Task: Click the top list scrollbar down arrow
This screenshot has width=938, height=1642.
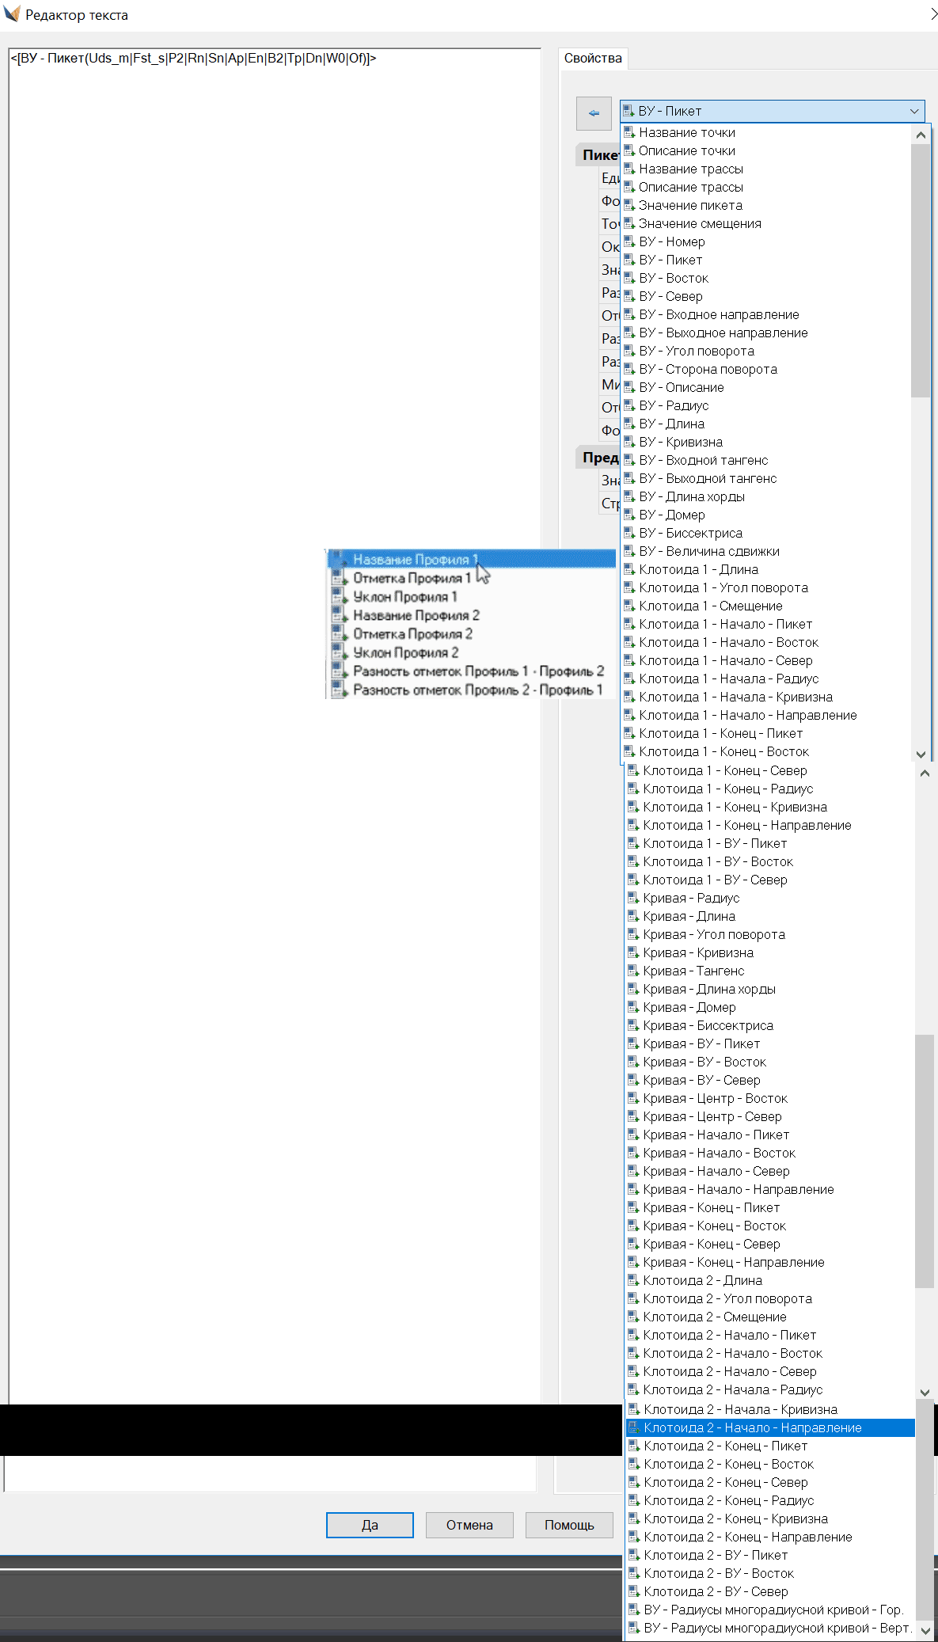Action: [921, 754]
